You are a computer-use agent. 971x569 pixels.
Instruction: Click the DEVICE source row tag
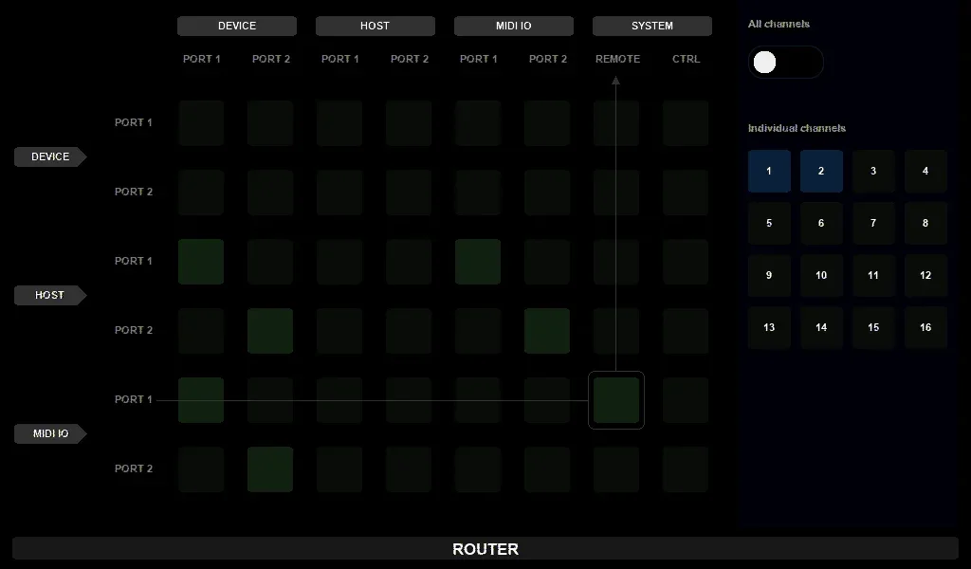[x=50, y=156]
